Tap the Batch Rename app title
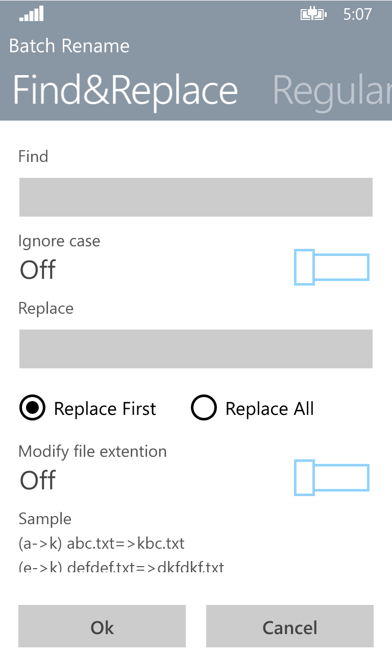 [x=69, y=46]
